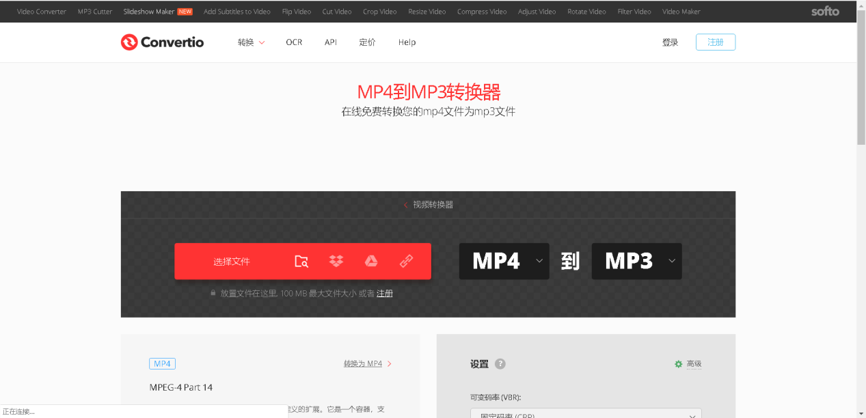866x418 pixels.
Task: Click the MP4 format tag
Action: tap(163, 364)
